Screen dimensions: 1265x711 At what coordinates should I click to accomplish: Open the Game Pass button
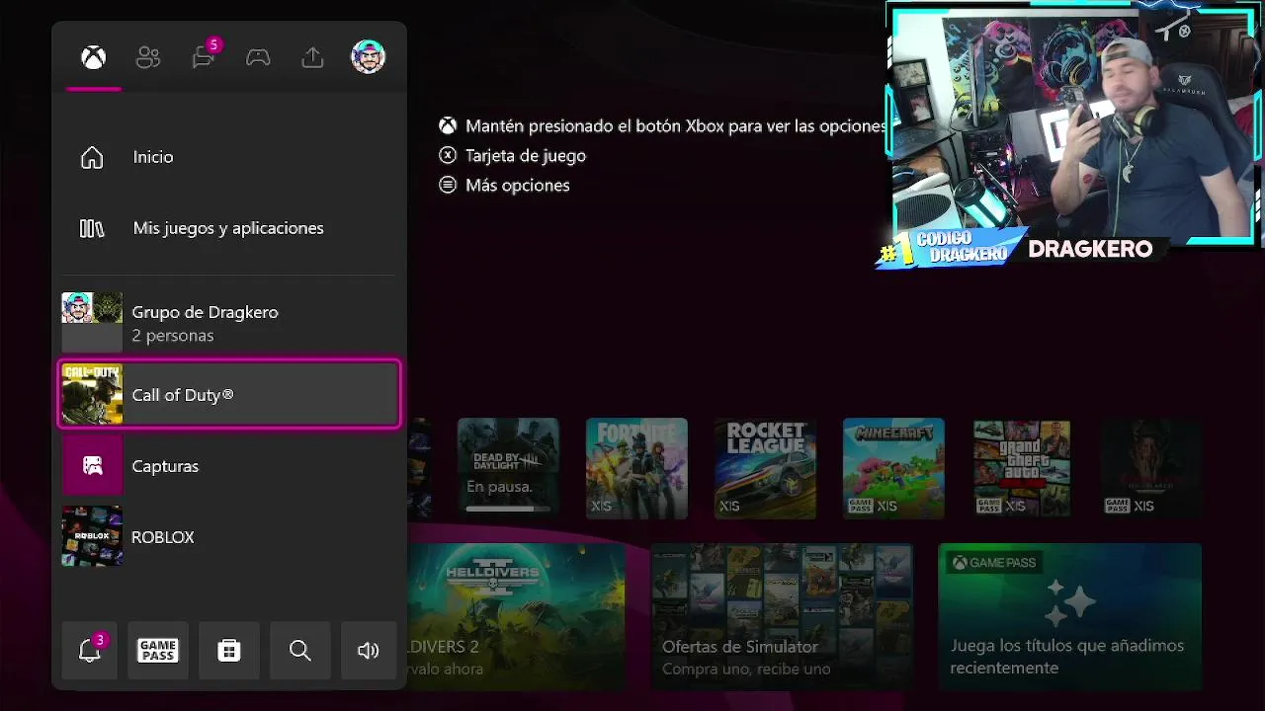(x=158, y=650)
